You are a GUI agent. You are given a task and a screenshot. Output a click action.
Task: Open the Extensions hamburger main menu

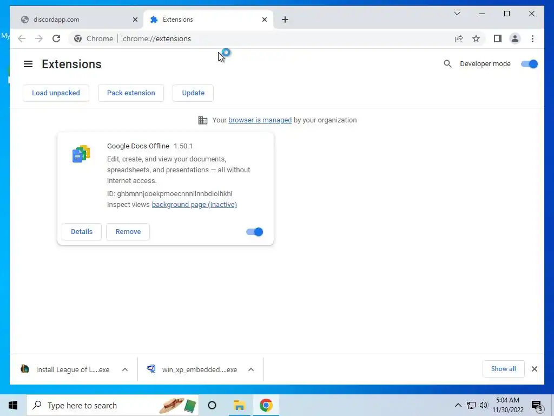click(x=28, y=64)
